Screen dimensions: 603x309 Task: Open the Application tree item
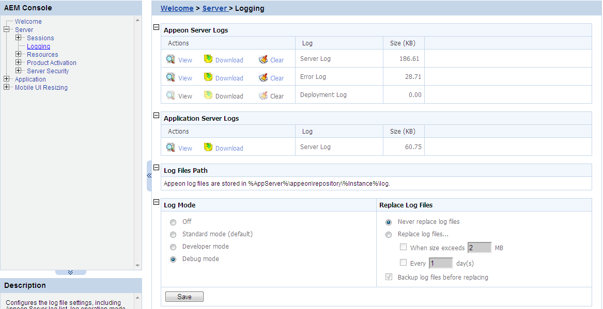tap(30, 79)
